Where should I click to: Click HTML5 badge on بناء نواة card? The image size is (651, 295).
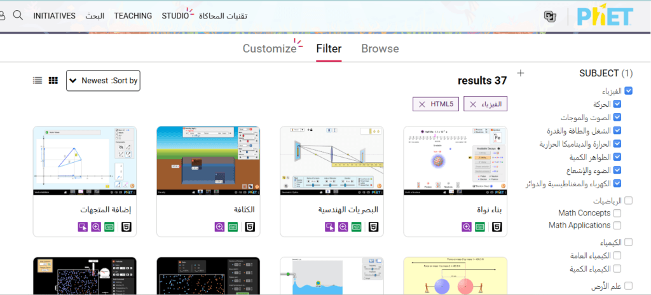(496, 226)
